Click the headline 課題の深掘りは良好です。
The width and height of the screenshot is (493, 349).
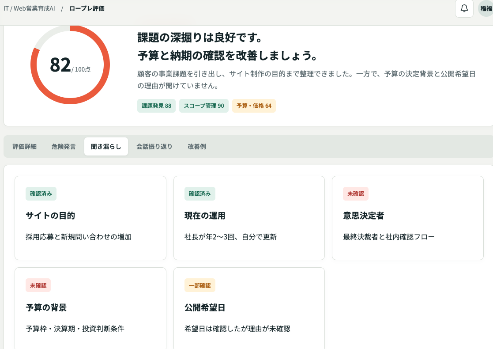tap(200, 38)
